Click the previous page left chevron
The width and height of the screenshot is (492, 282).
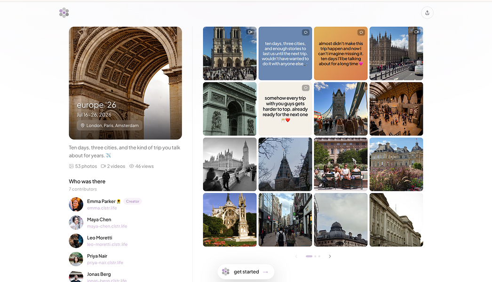(296, 256)
